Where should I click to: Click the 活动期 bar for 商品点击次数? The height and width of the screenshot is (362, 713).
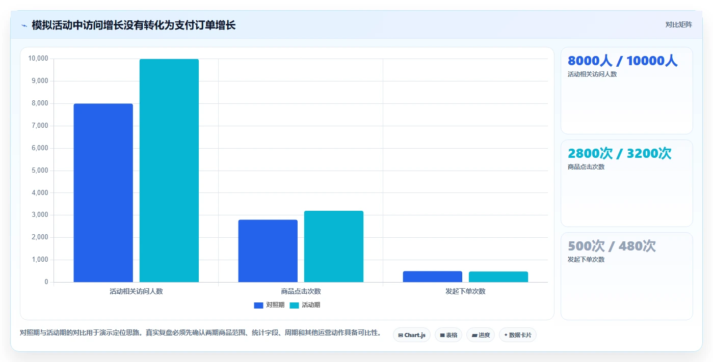click(x=334, y=246)
